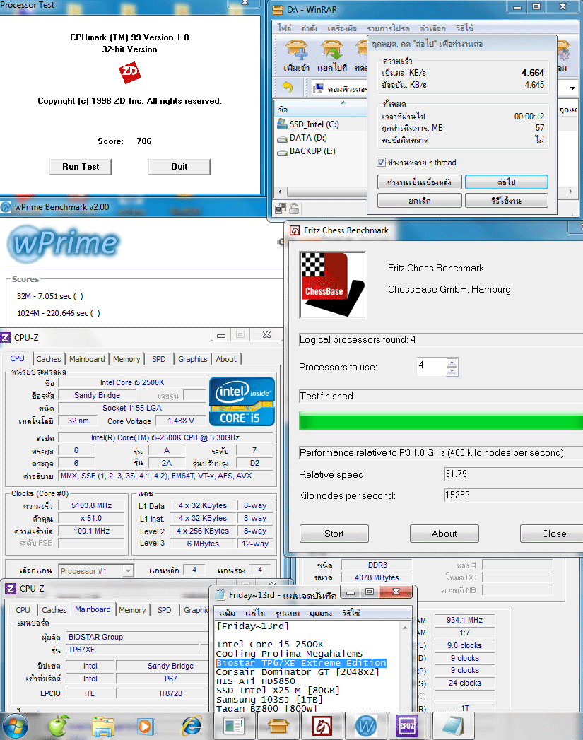Open the WinRAR เครื่องมือ tools menu
This screenshot has width=583, height=740.
pyautogui.click(x=343, y=28)
